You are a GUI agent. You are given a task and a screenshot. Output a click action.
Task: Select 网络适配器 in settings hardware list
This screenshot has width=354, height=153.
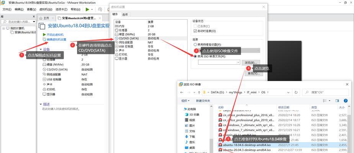(151, 42)
